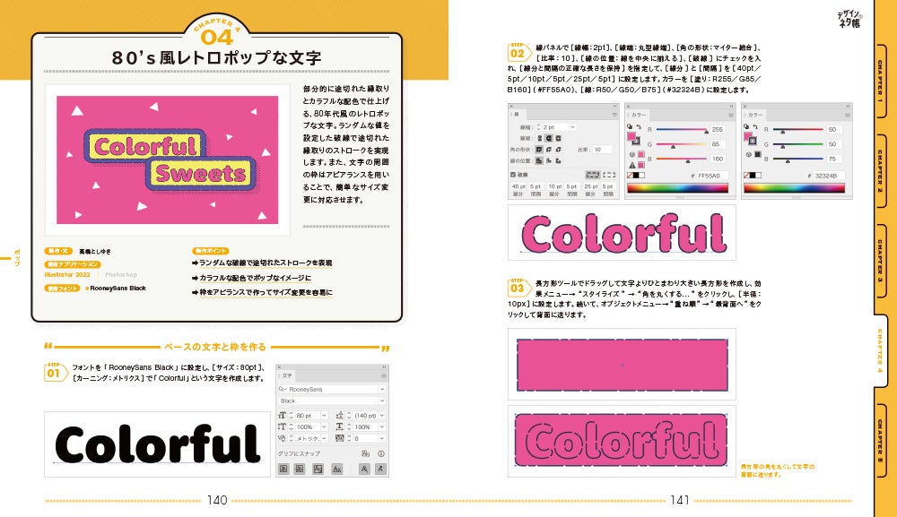This screenshot has width=897, height=517.
Task: Click the pink fill swatch in FF55A0 panel
Action: click(631, 136)
